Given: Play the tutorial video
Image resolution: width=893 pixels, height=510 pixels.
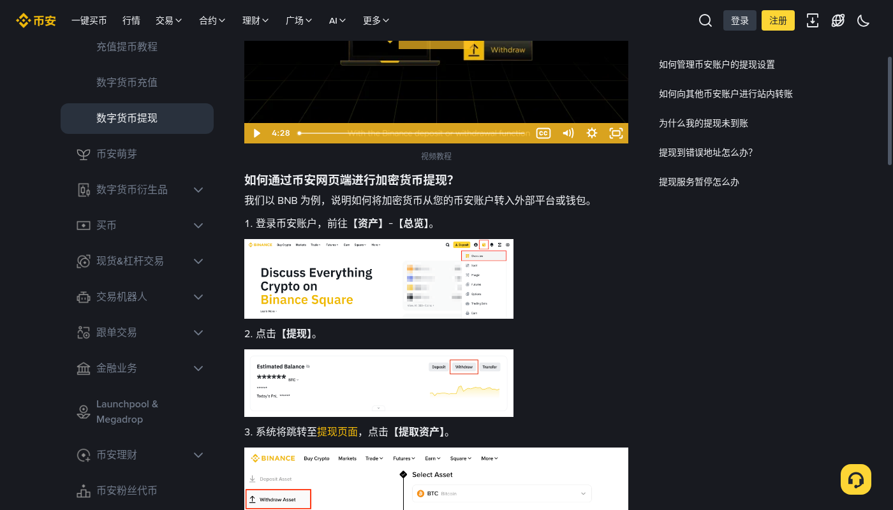Looking at the screenshot, I should pyautogui.click(x=257, y=133).
